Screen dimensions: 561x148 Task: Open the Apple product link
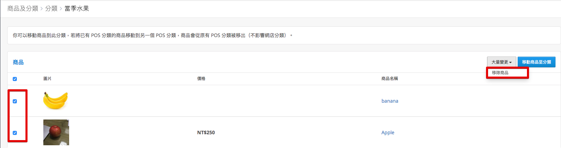pyautogui.click(x=388, y=133)
